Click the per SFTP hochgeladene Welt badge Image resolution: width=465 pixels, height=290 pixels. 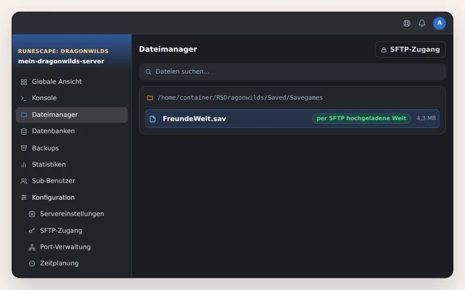pyautogui.click(x=361, y=118)
